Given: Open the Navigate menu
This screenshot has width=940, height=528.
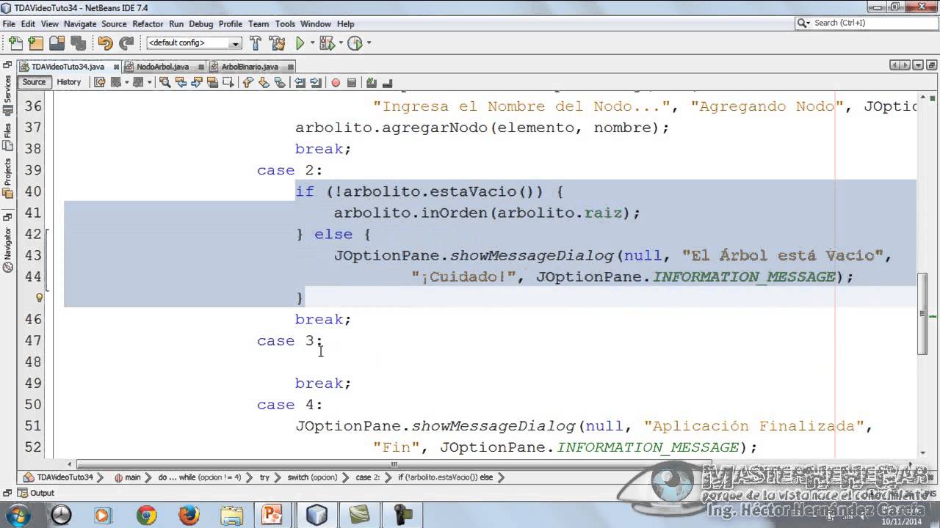Looking at the screenshot, I should click(79, 24).
